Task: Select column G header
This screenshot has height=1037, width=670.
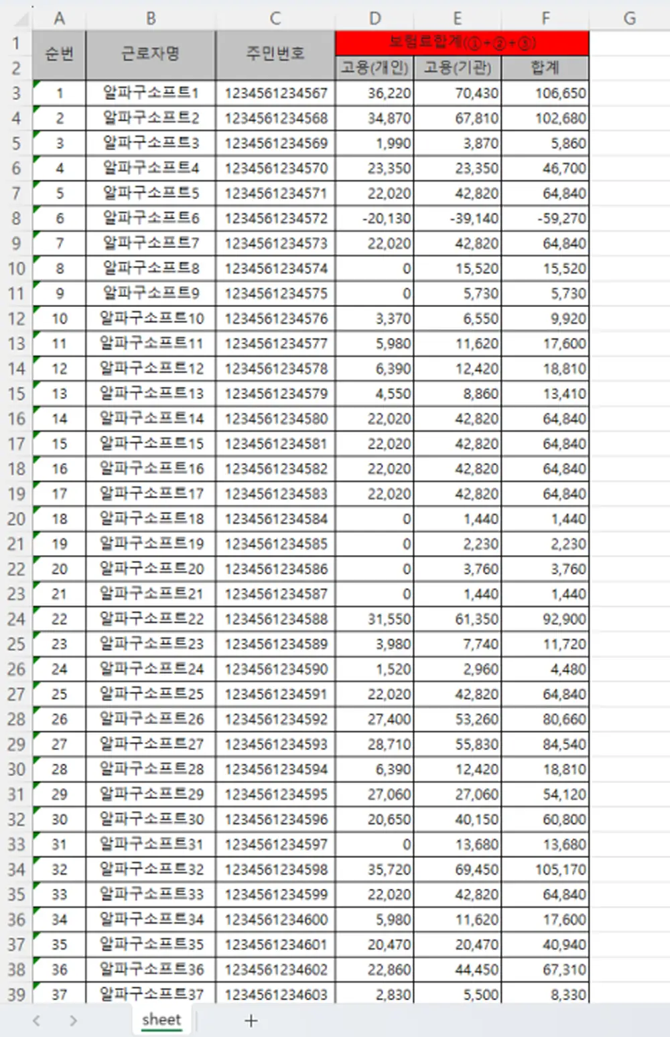Action: pyautogui.click(x=629, y=19)
